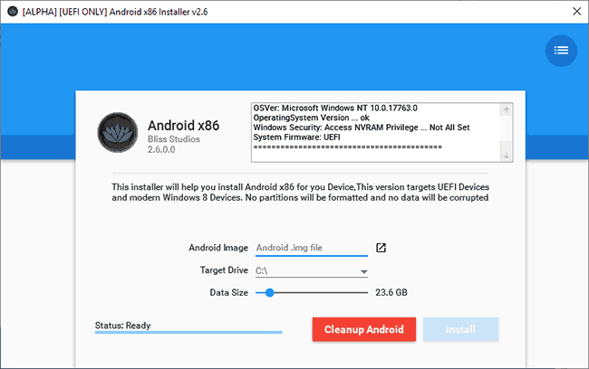Click the Data Size label
The height and width of the screenshot is (369, 589).
click(x=228, y=292)
